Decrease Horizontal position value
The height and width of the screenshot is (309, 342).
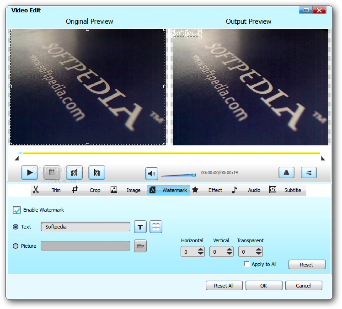pyautogui.click(x=201, y=254)
